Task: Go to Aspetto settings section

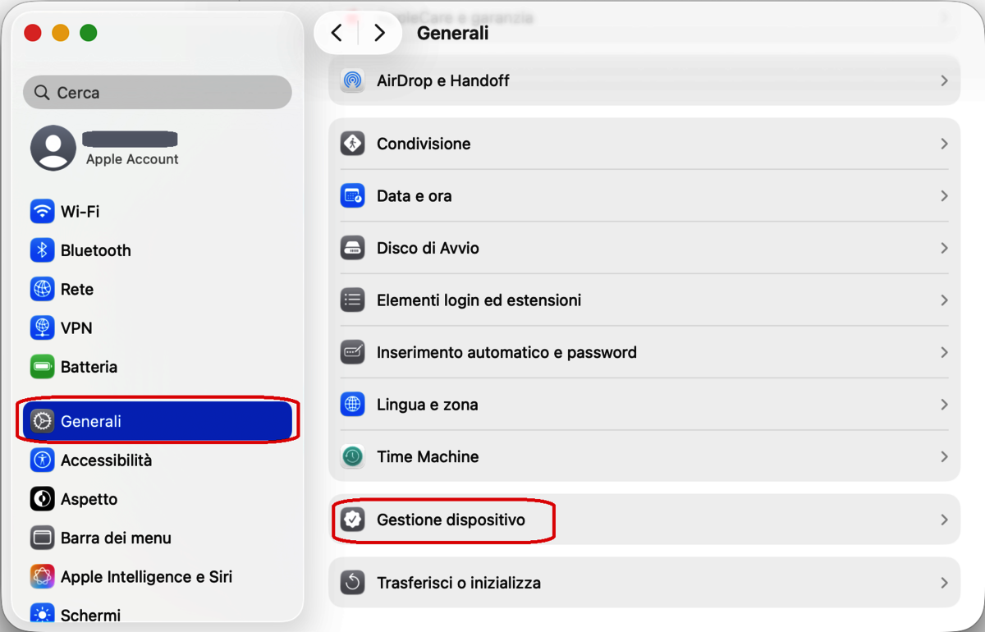Action: point(89,499)
